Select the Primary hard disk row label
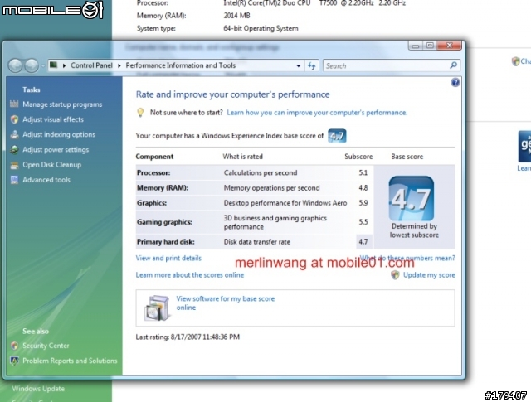The height and width of the screenshot is (402, 531). point(166,242)
